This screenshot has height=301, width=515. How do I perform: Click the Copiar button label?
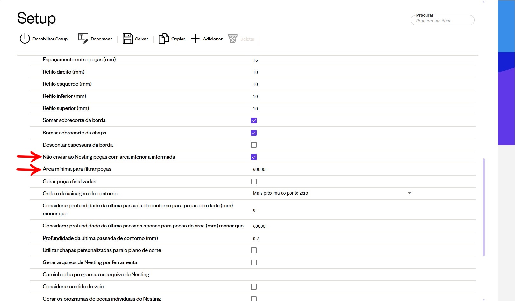[178, 39]
